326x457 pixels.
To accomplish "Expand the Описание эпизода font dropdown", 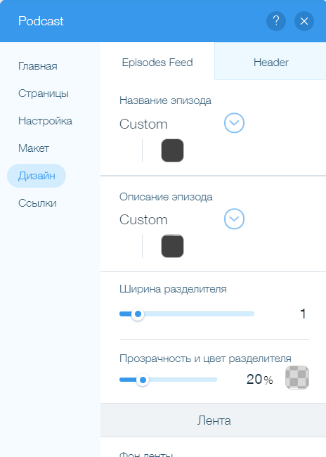I will click(234, 219).
